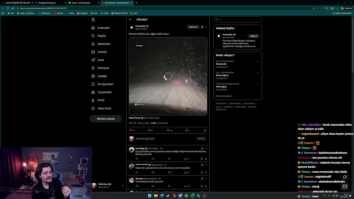Like Zeynep's reply
Screen dimensions: 354x199
click(169, 186)
